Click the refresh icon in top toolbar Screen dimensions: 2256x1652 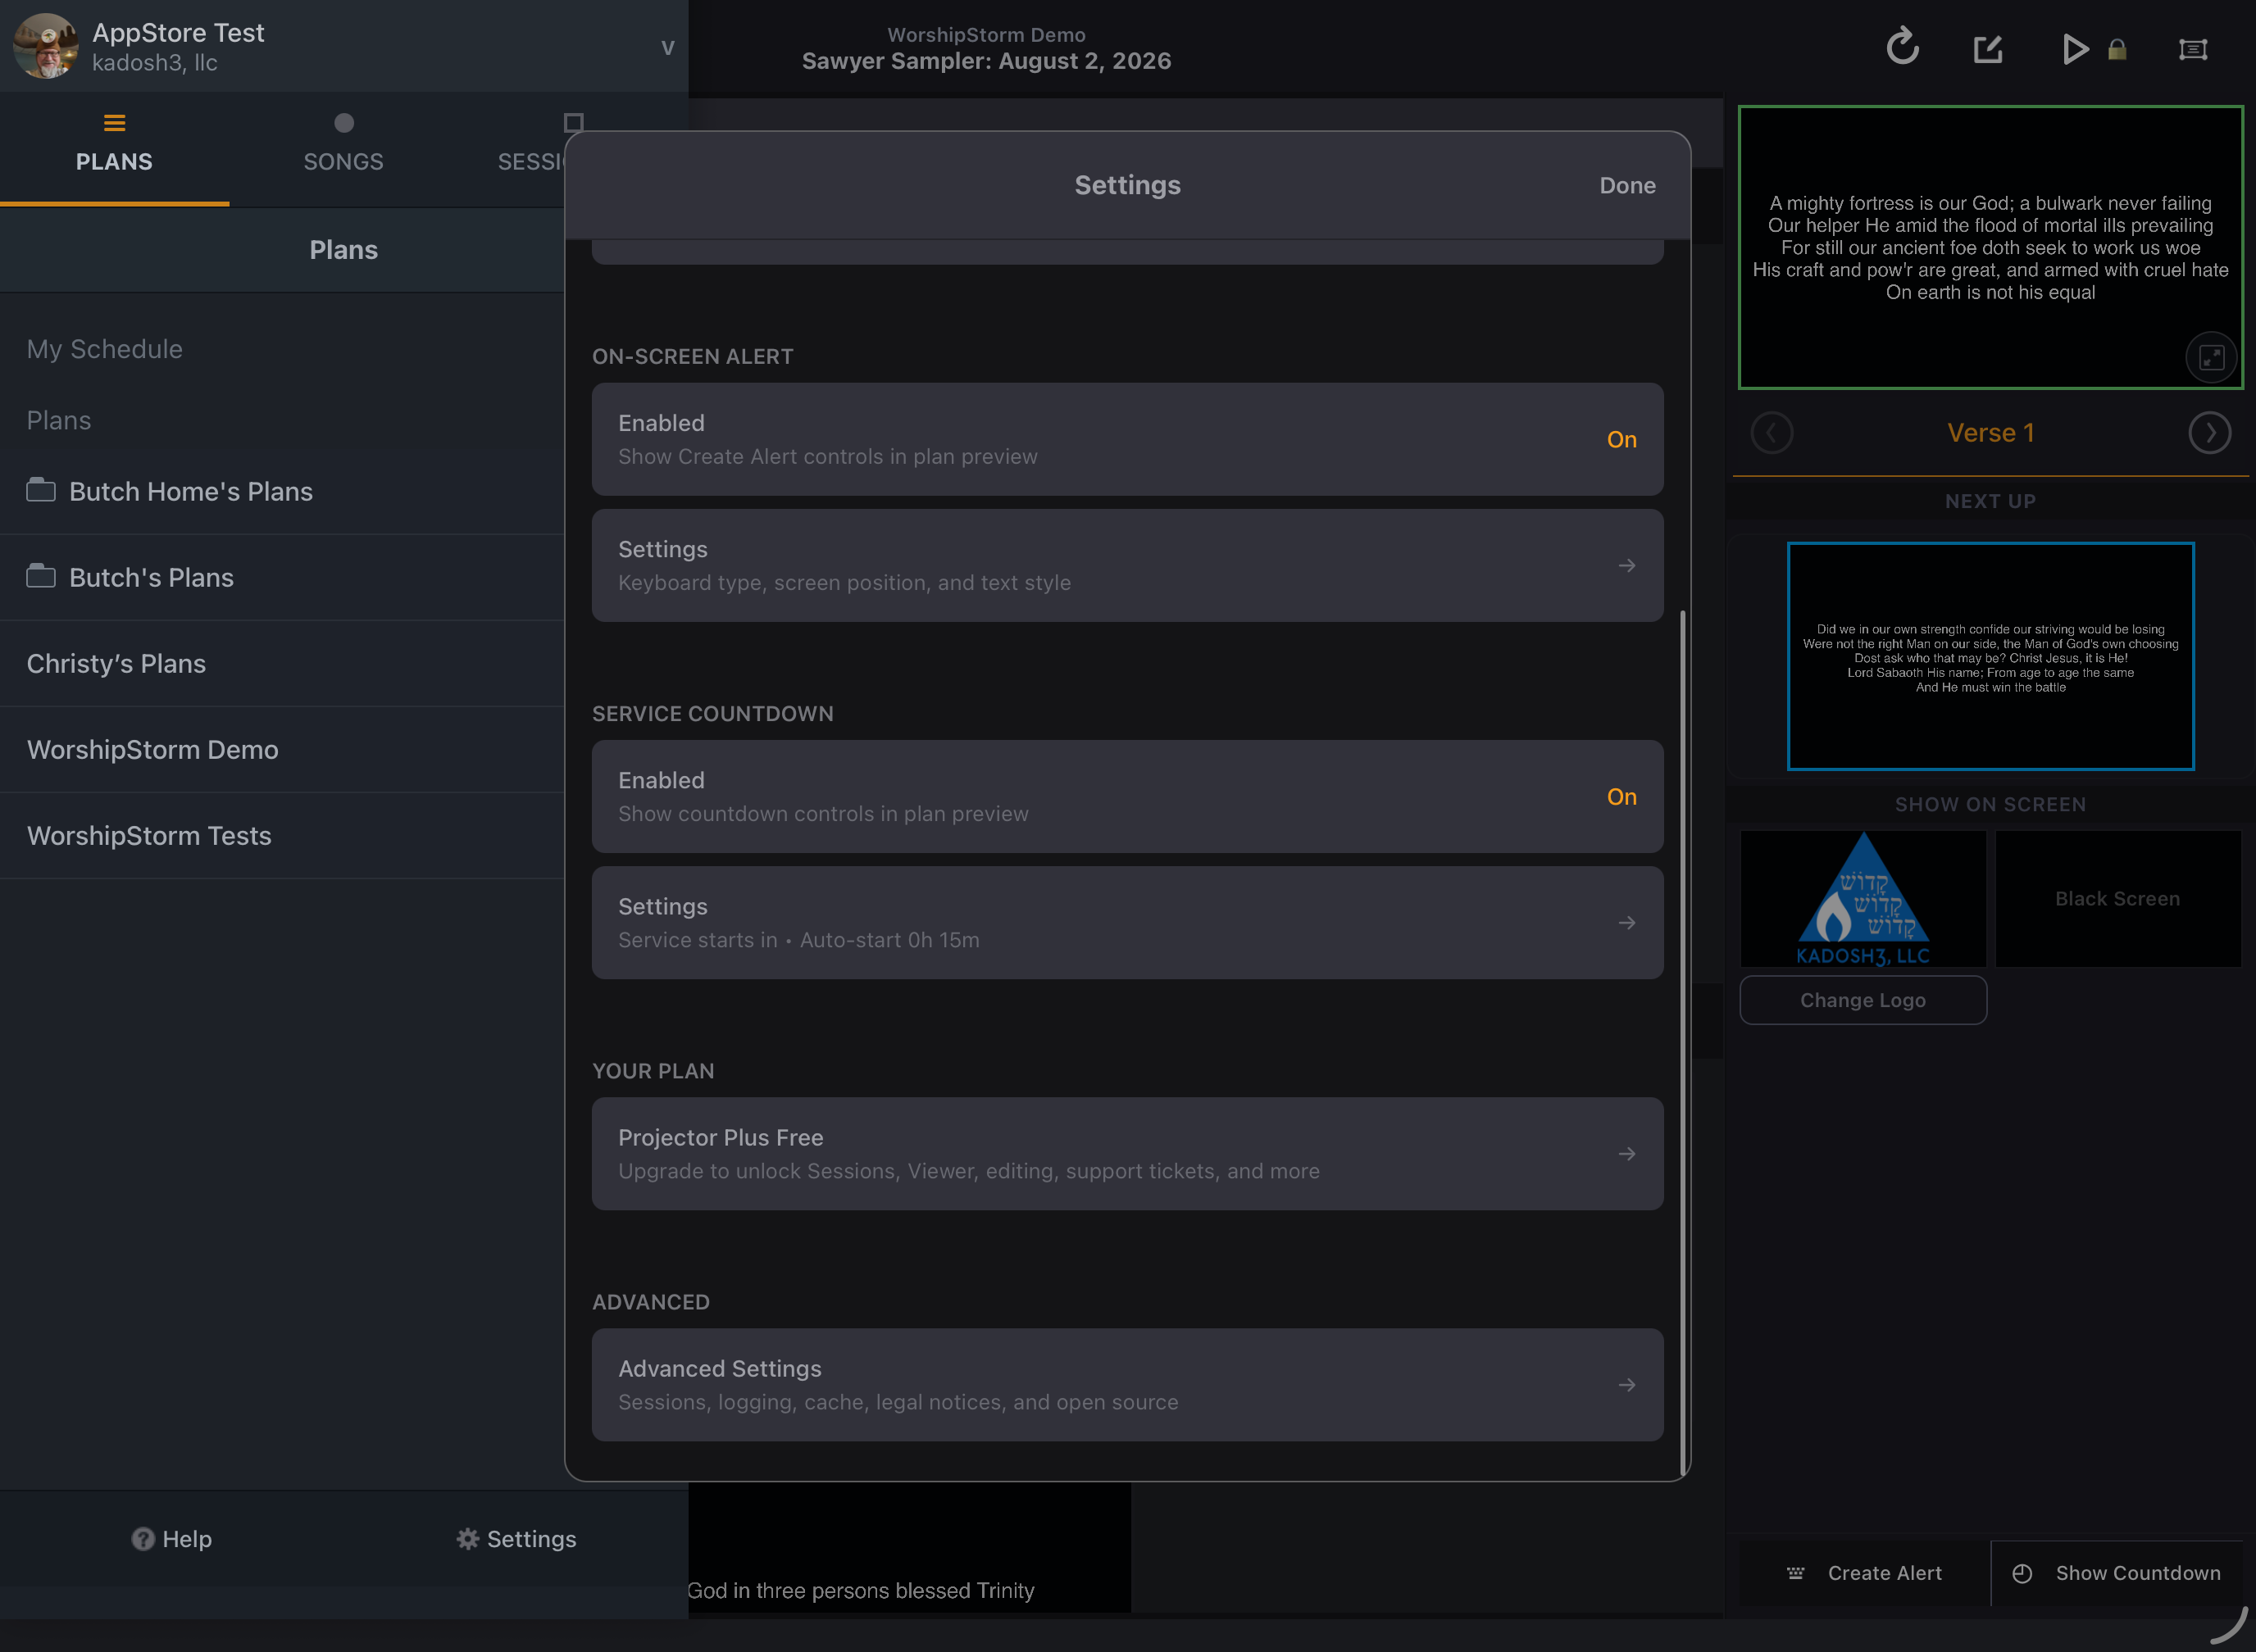tap(1902, 47)
